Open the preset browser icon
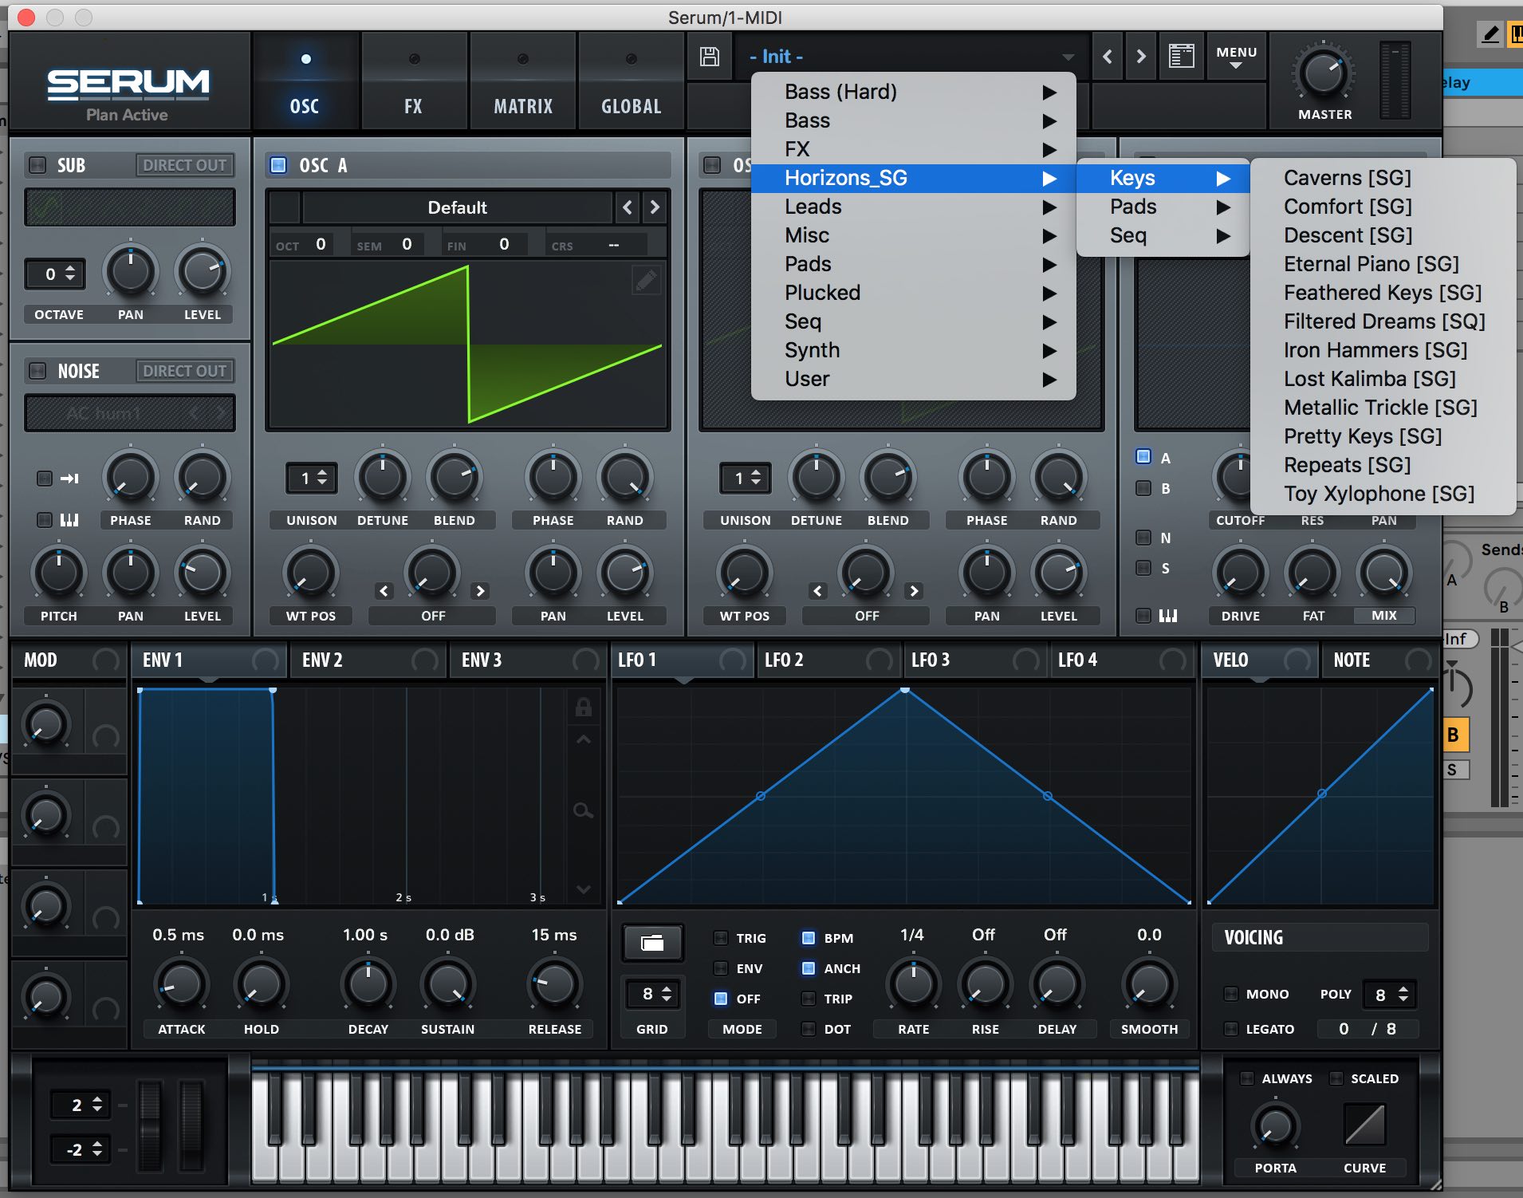 (x=1181, y=57)
